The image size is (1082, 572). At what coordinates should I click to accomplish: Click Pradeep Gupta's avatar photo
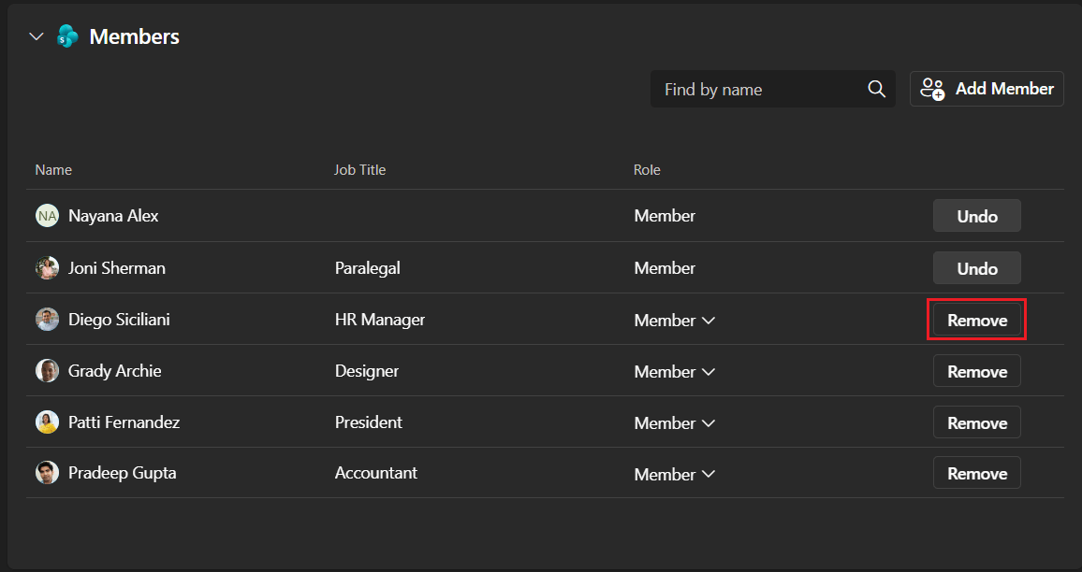(x=47, y=473)
